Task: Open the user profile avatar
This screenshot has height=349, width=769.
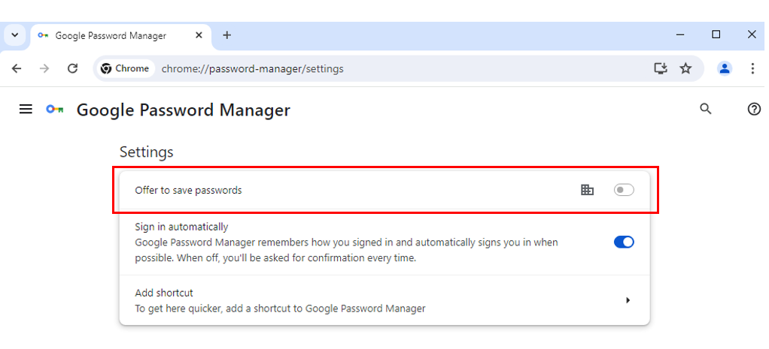Action: click(725, 68)
